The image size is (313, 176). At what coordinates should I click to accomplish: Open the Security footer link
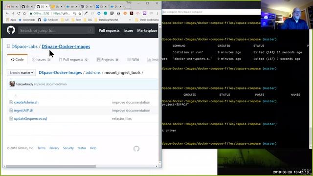tap(68, 148)
